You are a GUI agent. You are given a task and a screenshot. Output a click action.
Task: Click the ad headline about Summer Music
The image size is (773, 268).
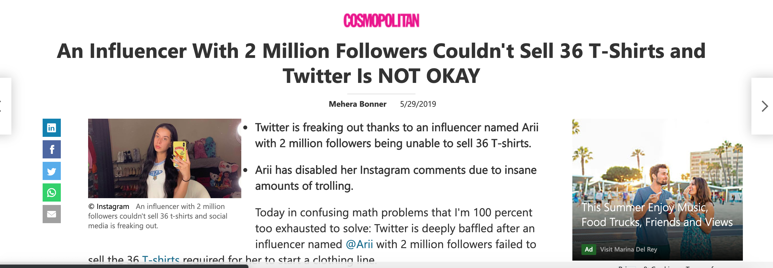pos(657,215)
